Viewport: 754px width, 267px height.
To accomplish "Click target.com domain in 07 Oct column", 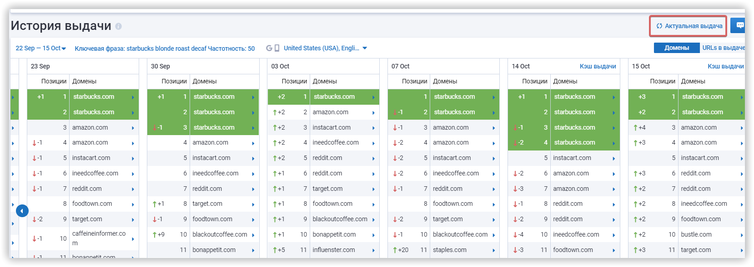I will pyautogui.click(x=448, y=219).
